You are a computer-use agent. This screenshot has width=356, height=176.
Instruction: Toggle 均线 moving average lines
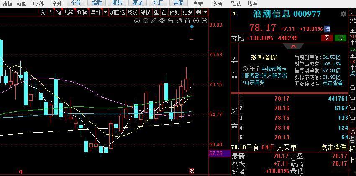click(132, 12)
